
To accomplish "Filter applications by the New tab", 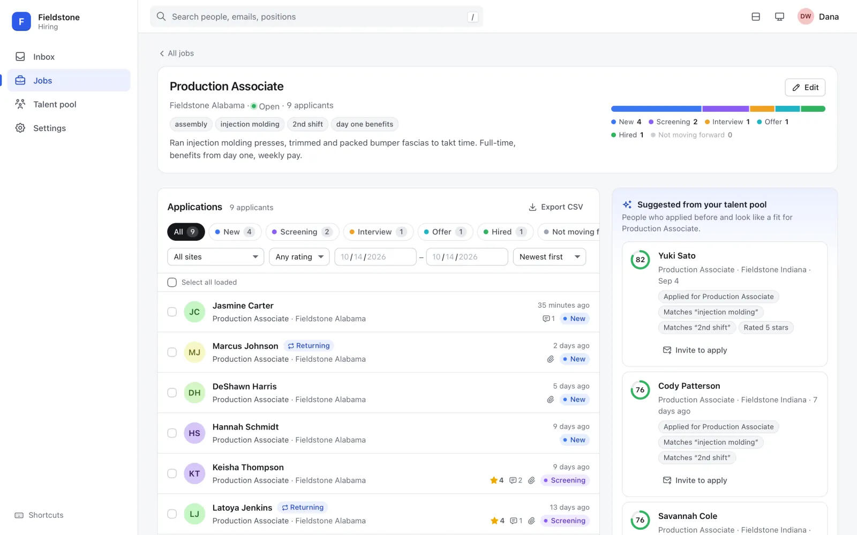I will click(235, 232).
